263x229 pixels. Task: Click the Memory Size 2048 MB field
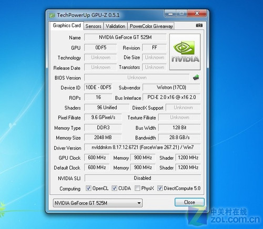tap(103, 138)
